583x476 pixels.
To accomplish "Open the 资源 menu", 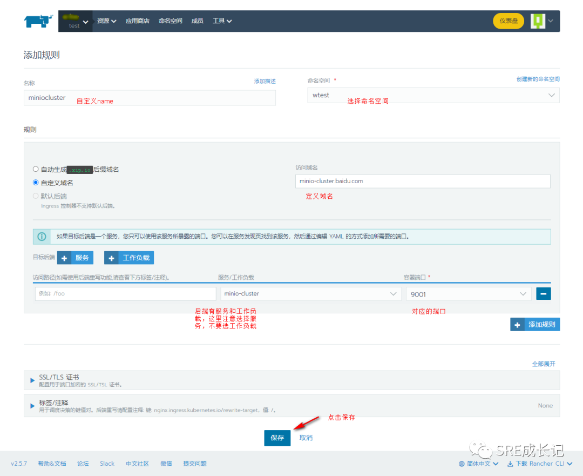I will [107, 21].
